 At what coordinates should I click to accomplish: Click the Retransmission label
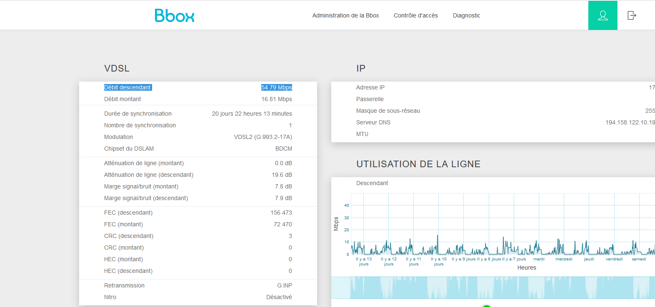124,285
